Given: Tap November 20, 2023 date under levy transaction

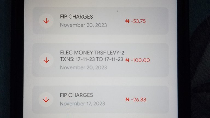Looking at the screenshot, I should coord(83,67).
